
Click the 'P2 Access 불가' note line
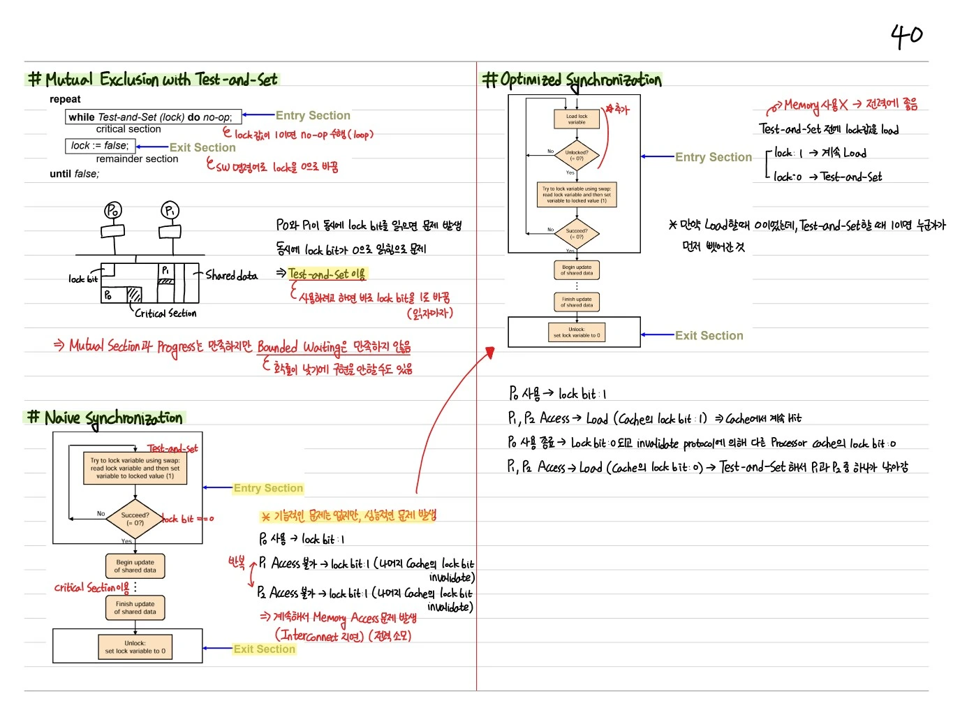tap(365, 600)
